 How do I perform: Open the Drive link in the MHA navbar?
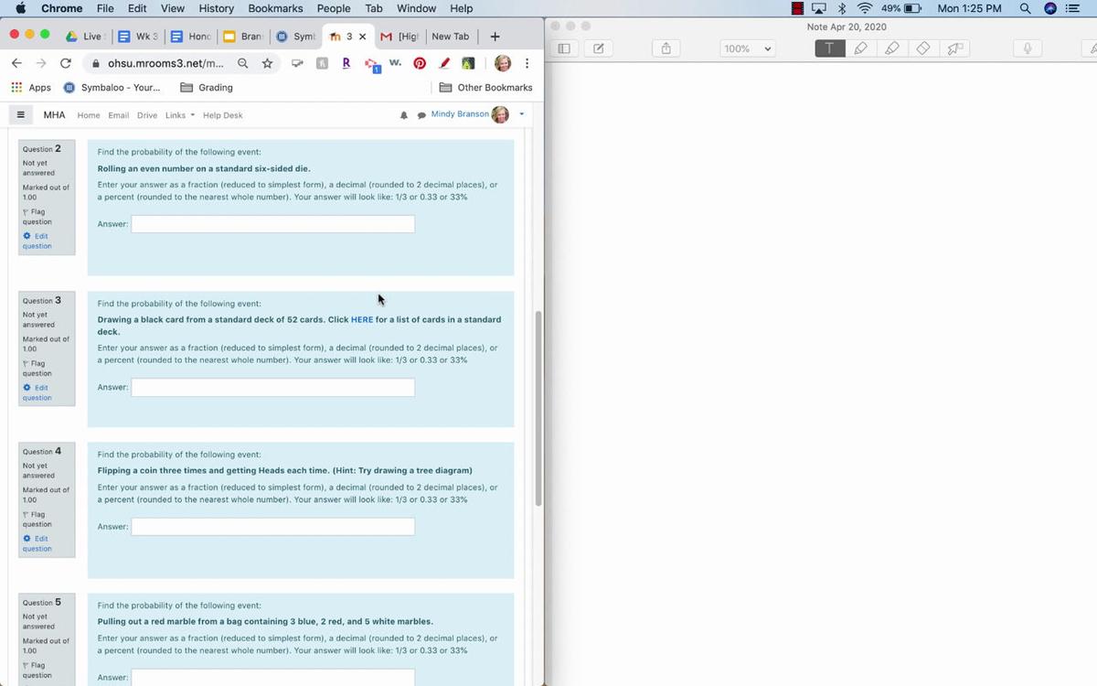(x=147, y=115)
